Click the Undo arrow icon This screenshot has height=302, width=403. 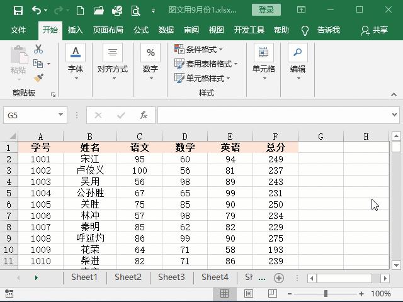pos(37,10)
